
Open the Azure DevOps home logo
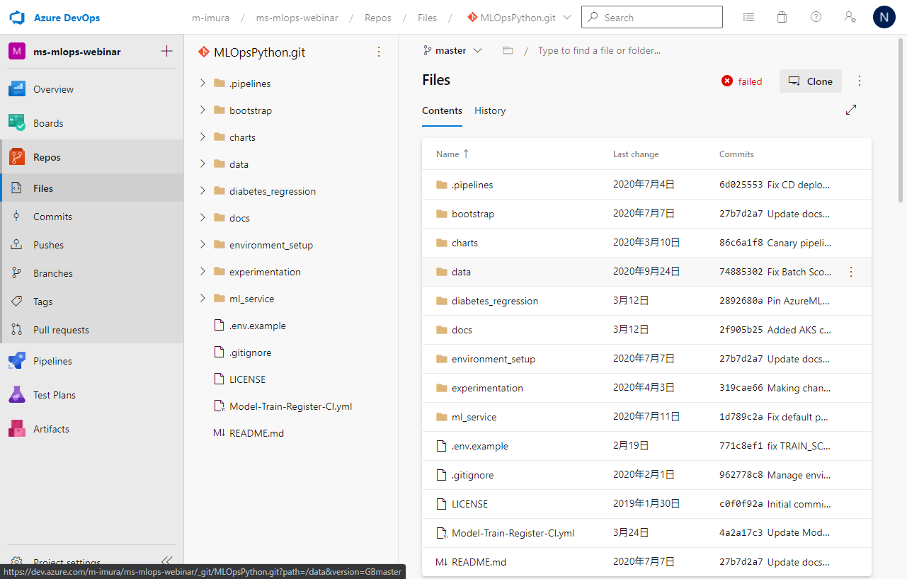17,17
